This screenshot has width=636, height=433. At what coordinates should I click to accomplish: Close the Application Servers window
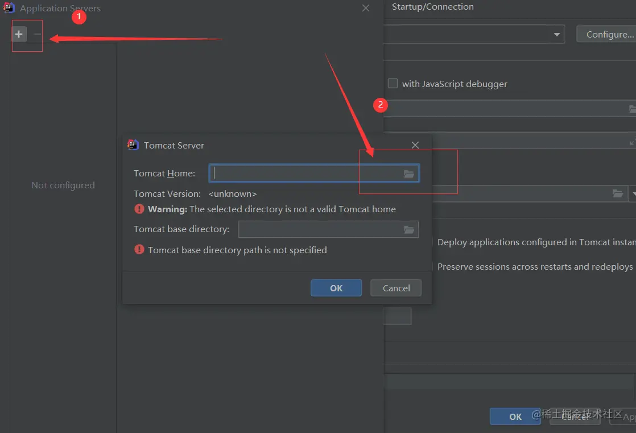click(x=365, y=8)
